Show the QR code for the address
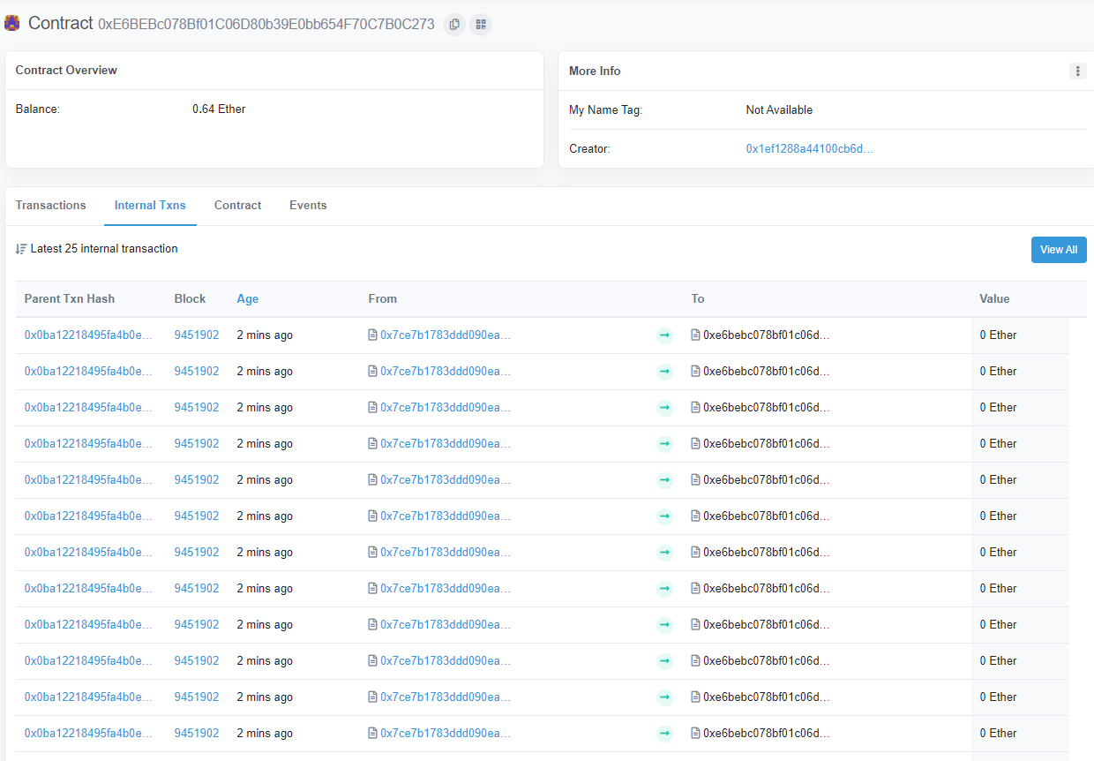Image resolution: width=1094 pixels, height=761 pixels. click(481, 25)
